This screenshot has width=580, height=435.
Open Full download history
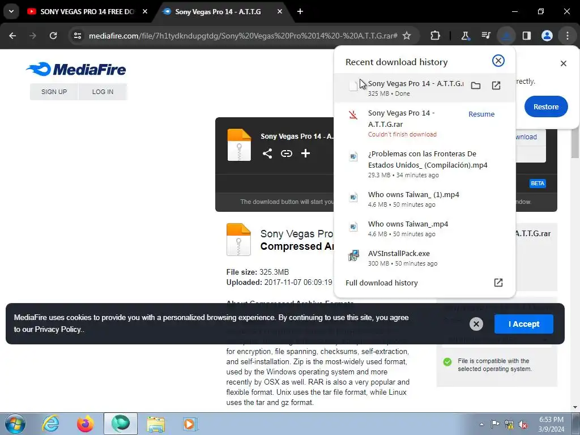[424, 283]
